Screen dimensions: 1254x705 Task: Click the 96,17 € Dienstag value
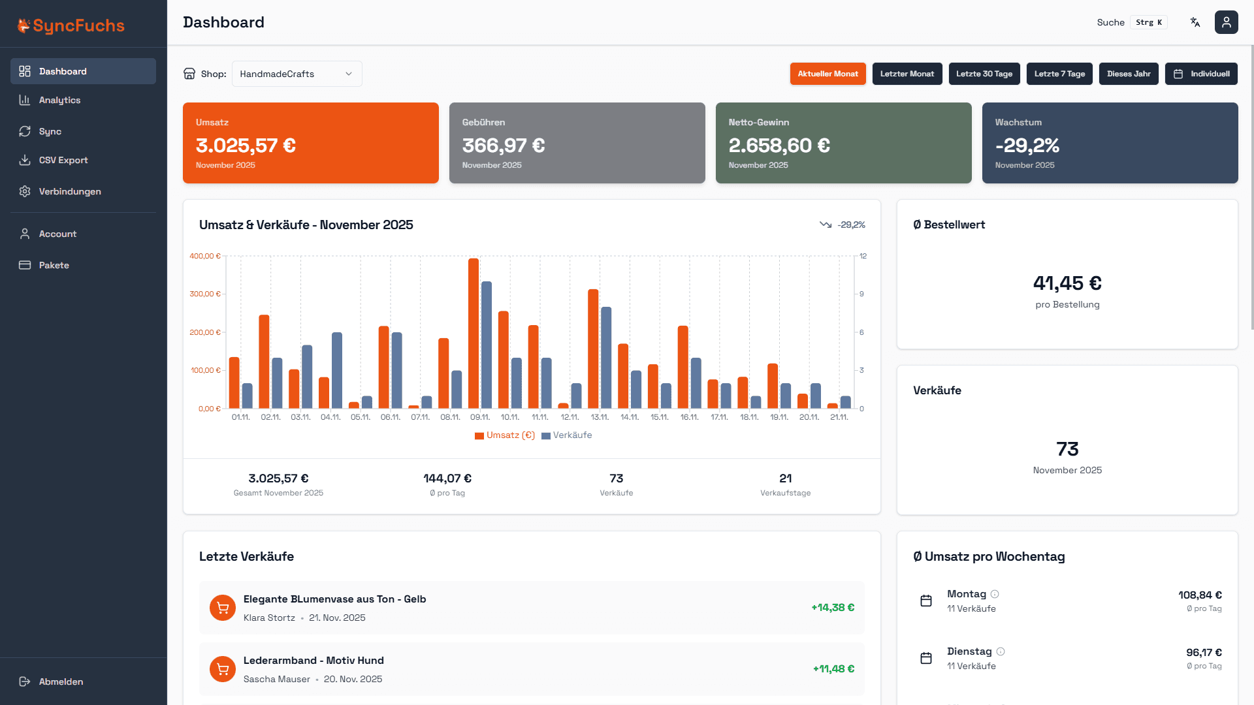click(1204, 652)
